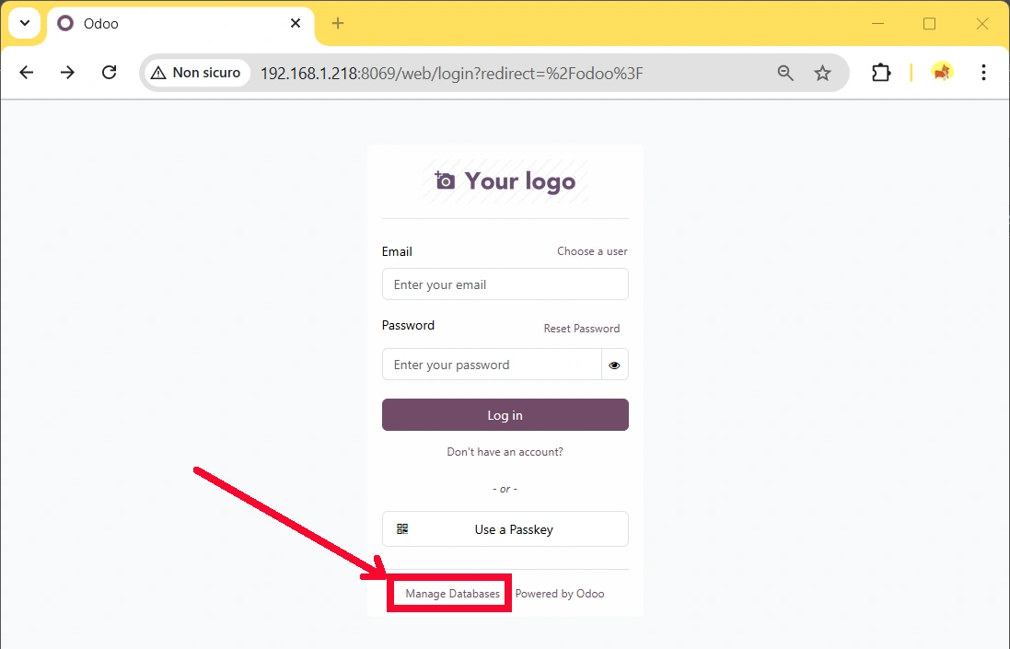This screenshot has width=1010, height=649.
Task: Click the browser back arrow icon
Action: click(x=26, y=72)
